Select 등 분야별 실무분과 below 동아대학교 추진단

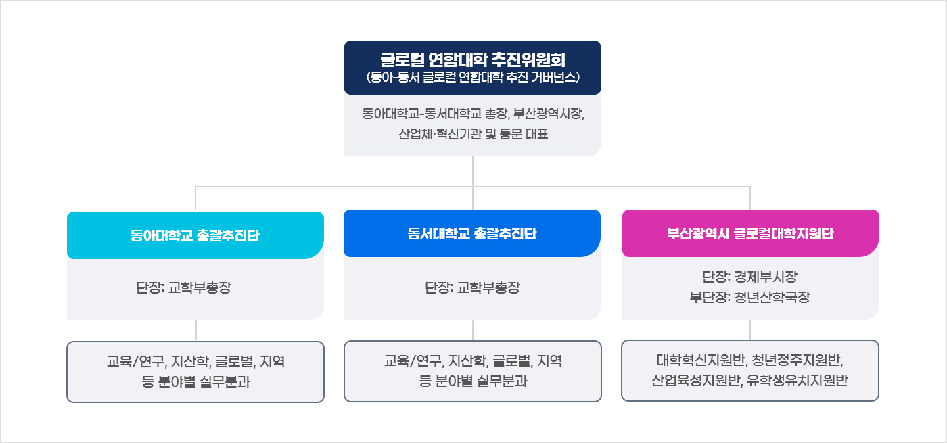[195, 381]
